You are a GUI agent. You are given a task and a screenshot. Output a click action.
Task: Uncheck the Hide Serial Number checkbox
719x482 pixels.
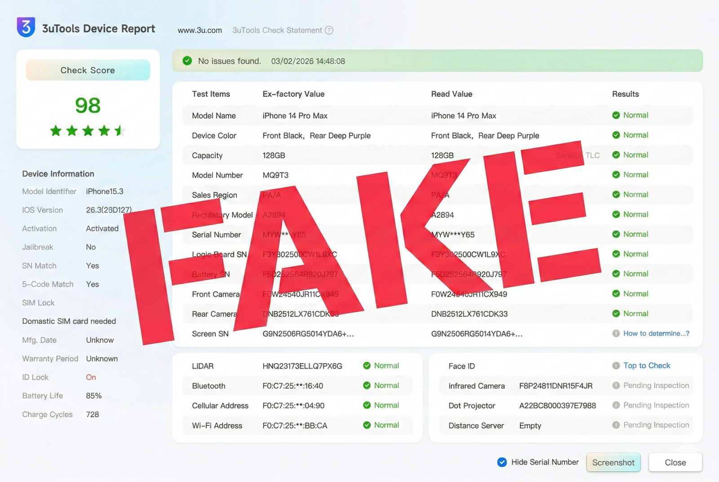point(502,462)
